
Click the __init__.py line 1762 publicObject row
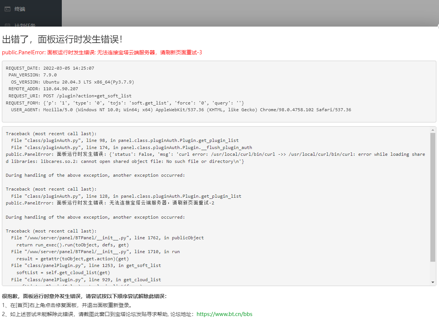pyautogui.click(x=108, y=238)
